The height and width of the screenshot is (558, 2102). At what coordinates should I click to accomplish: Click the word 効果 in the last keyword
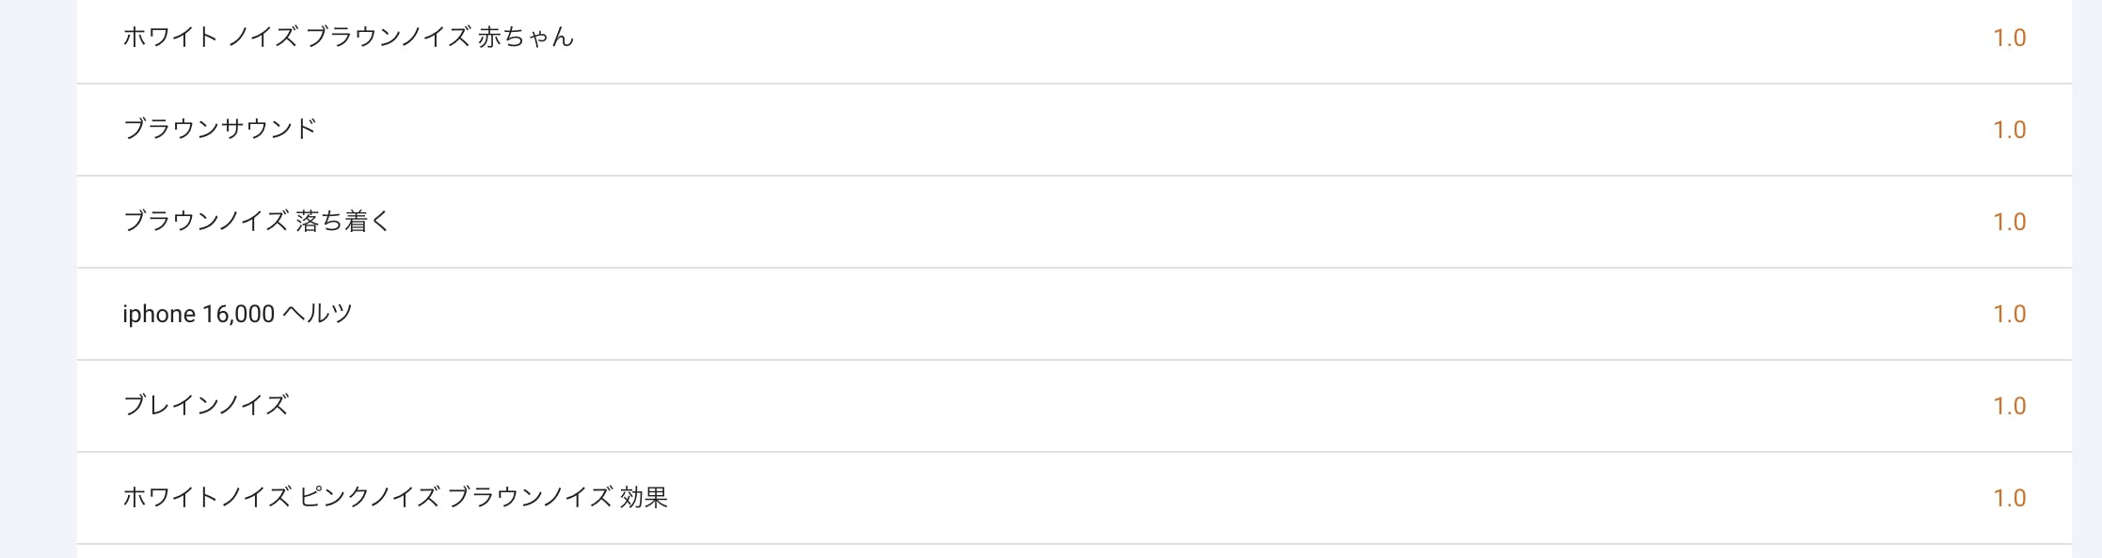644,498
